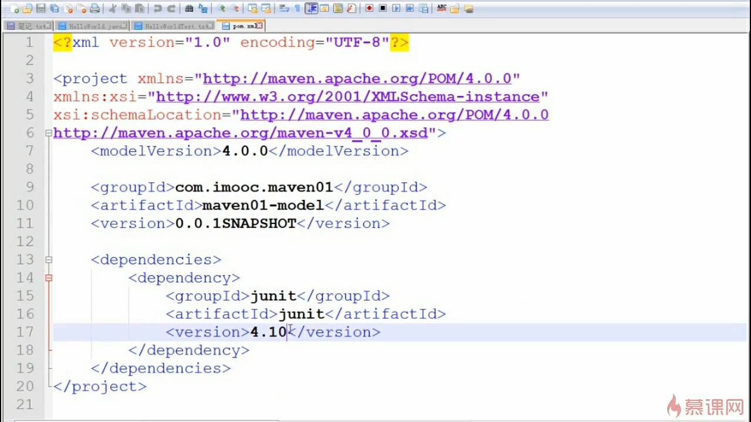
Task: Zoom in on the editor text
Action: click(221, 8)
